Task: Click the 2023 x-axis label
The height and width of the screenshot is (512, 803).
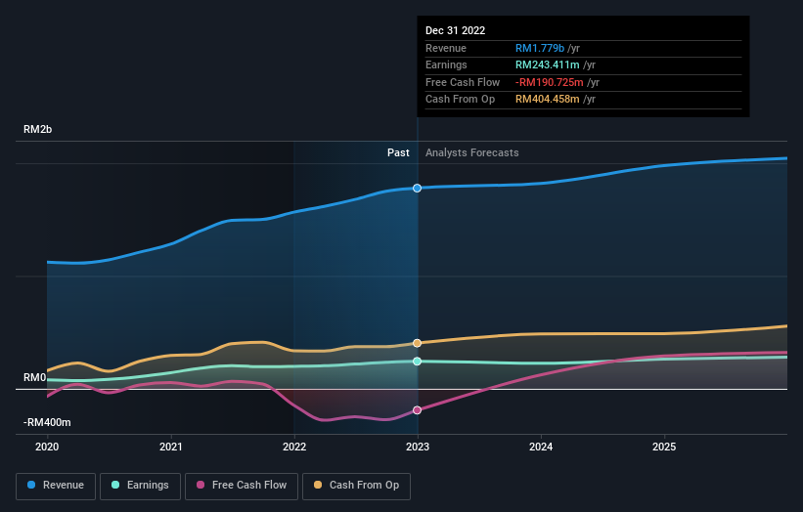Action: (x=418, y=447)
